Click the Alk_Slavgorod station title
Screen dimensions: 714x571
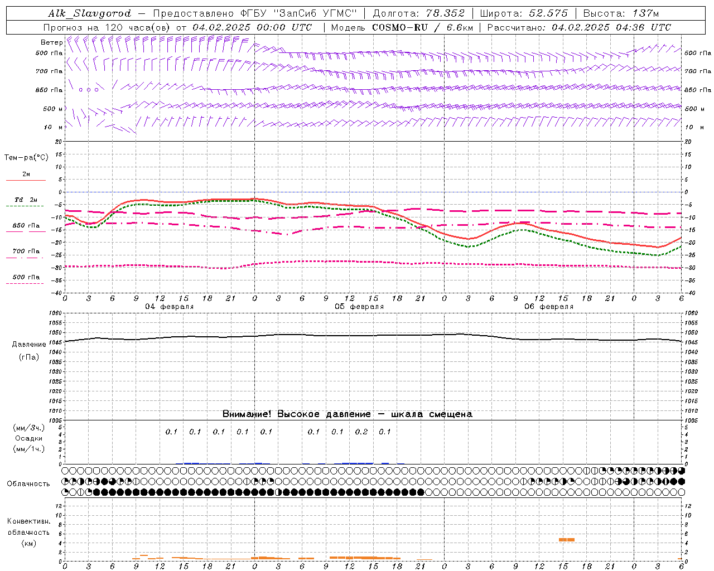[90, 13]
